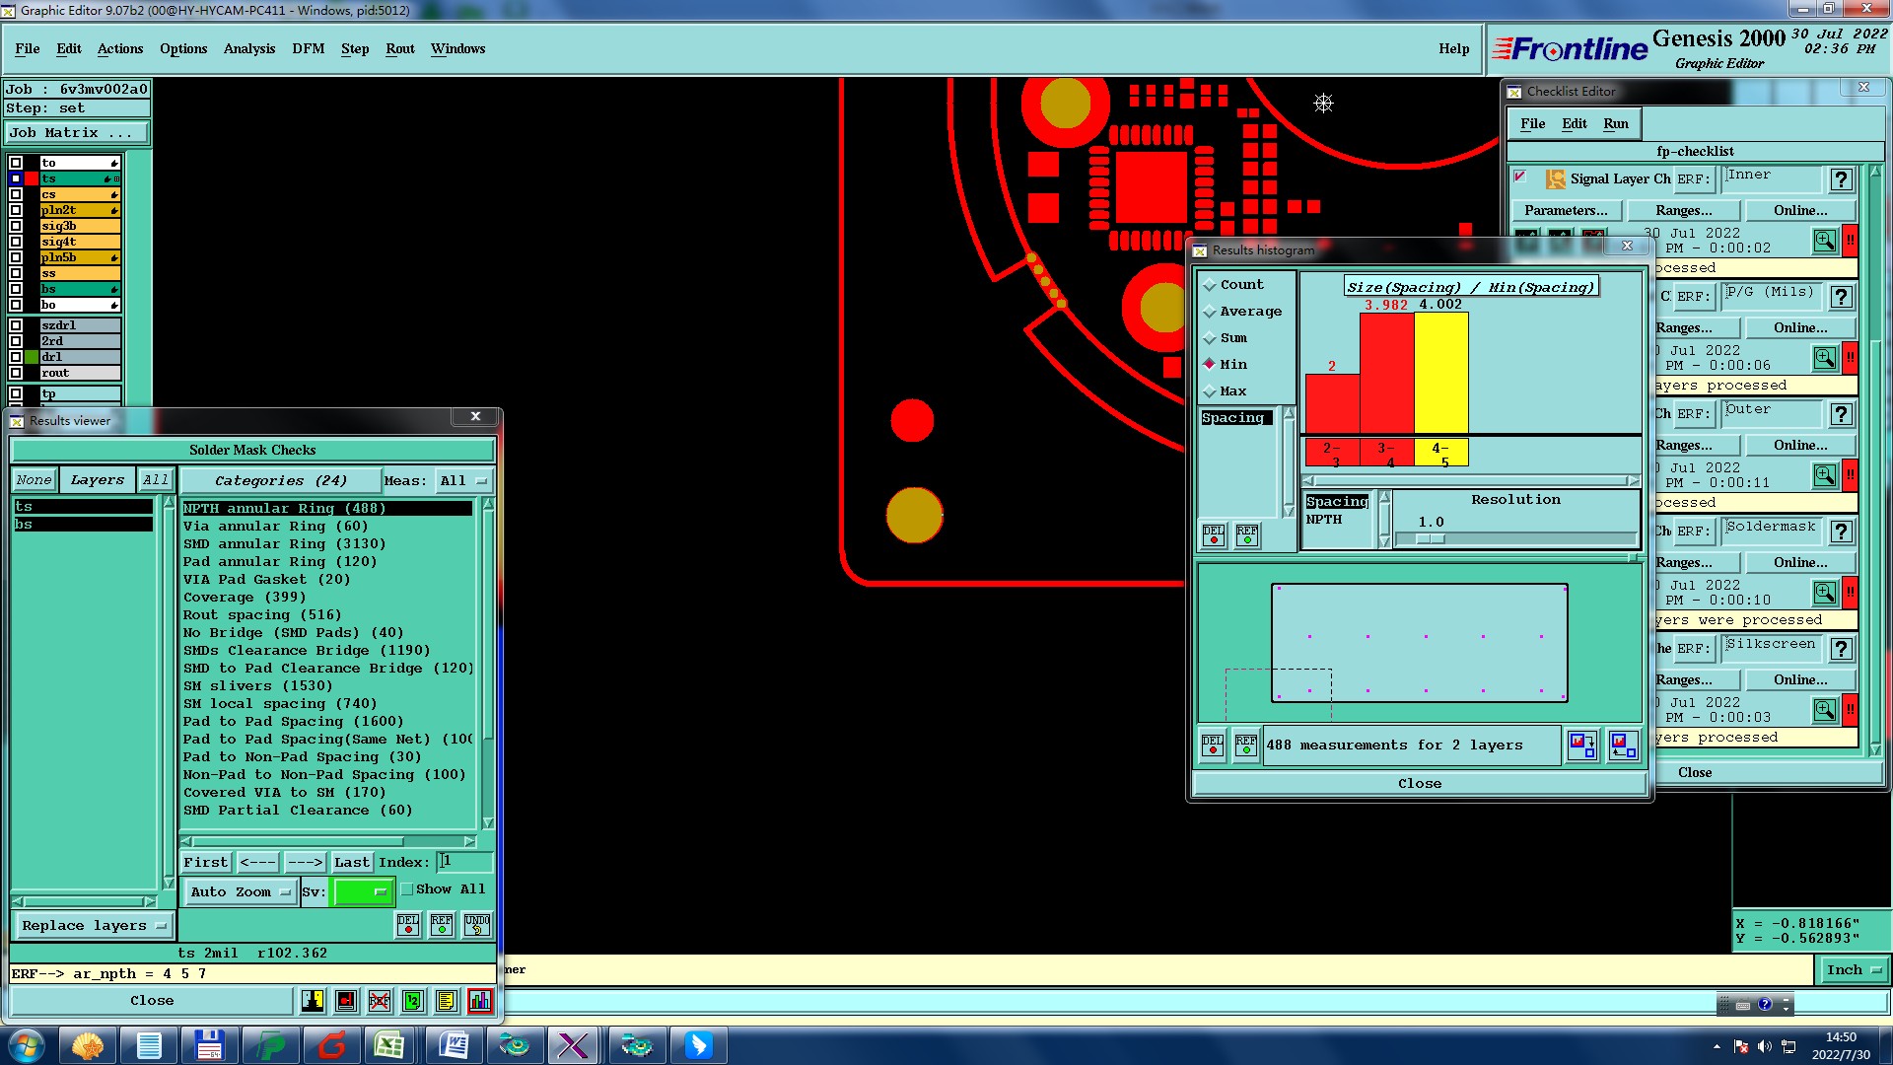Click red warning marker beside Soldermask check result
Viewport: 1893px width, 1065px height.
click(x=1851, y=592)
